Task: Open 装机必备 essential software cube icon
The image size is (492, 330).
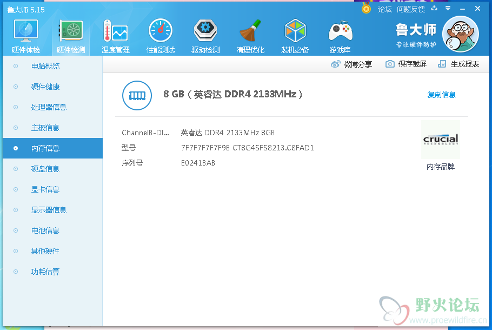Action: [x=295, y=36]
